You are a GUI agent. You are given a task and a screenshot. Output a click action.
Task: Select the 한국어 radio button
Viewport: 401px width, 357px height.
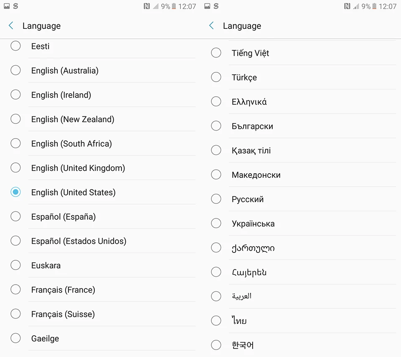tap(216, 345)
